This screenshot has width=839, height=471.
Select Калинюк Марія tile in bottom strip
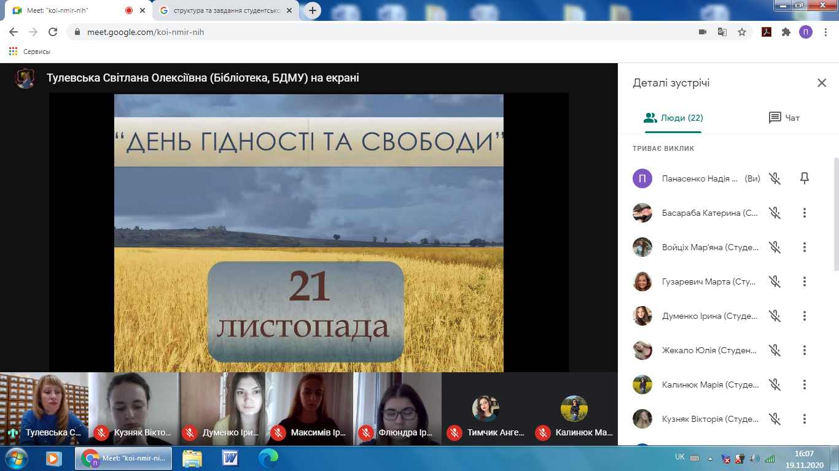coord(574,408)
